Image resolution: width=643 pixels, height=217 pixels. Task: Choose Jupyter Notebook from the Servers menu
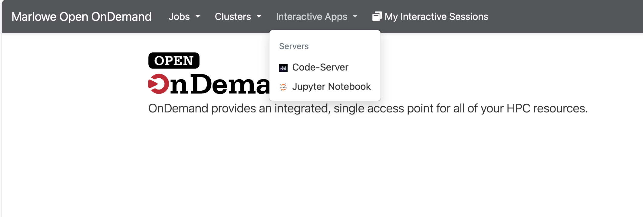coord(332,87)
